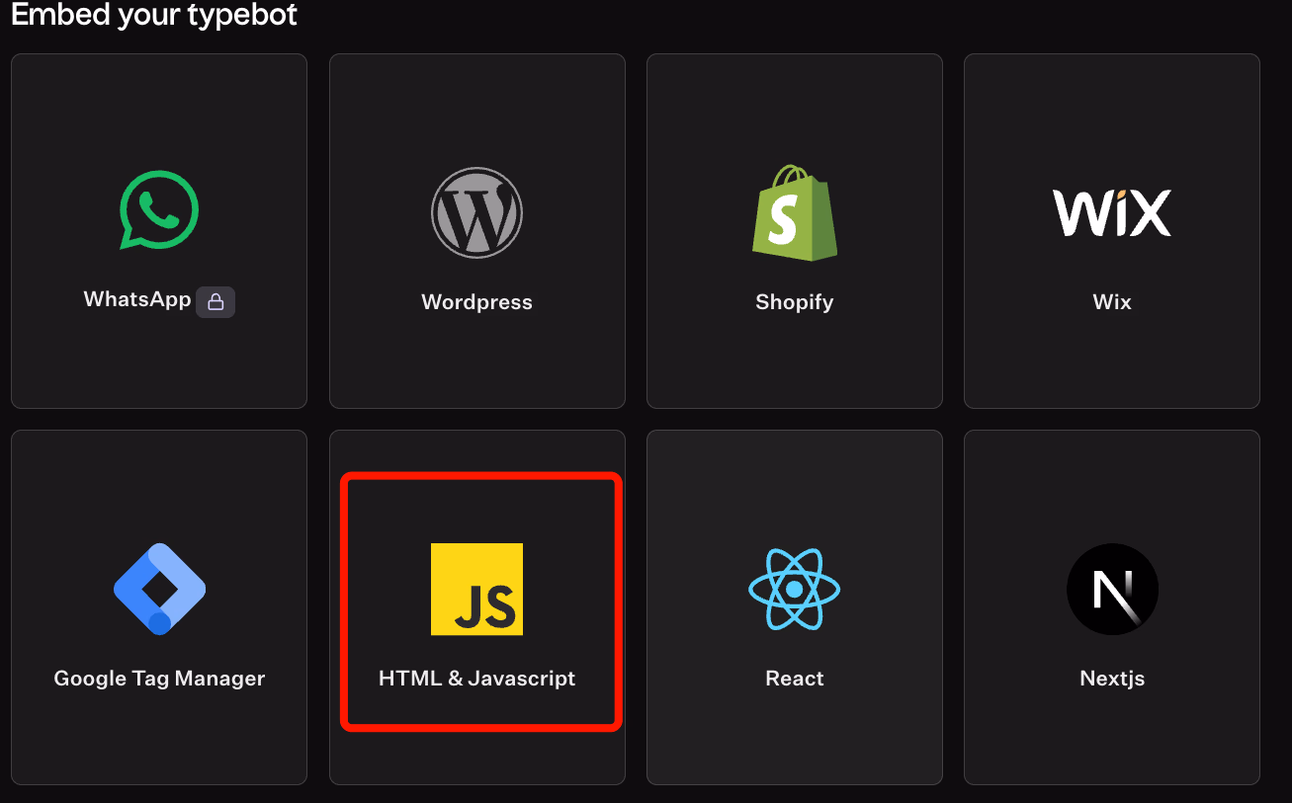Click the React atom logo icon
Screen dimensions: 1292x803
click(x=794, y=589)
